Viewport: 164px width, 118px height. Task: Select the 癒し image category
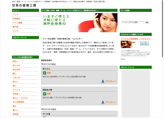tap(14, 73)
